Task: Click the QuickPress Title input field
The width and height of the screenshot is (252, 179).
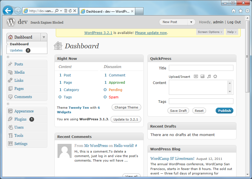Action: pyautogui.click(x=201, y=68)
